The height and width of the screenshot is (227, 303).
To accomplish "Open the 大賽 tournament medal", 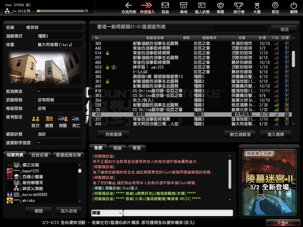I will pyautogui.click(x=257, y=8).
